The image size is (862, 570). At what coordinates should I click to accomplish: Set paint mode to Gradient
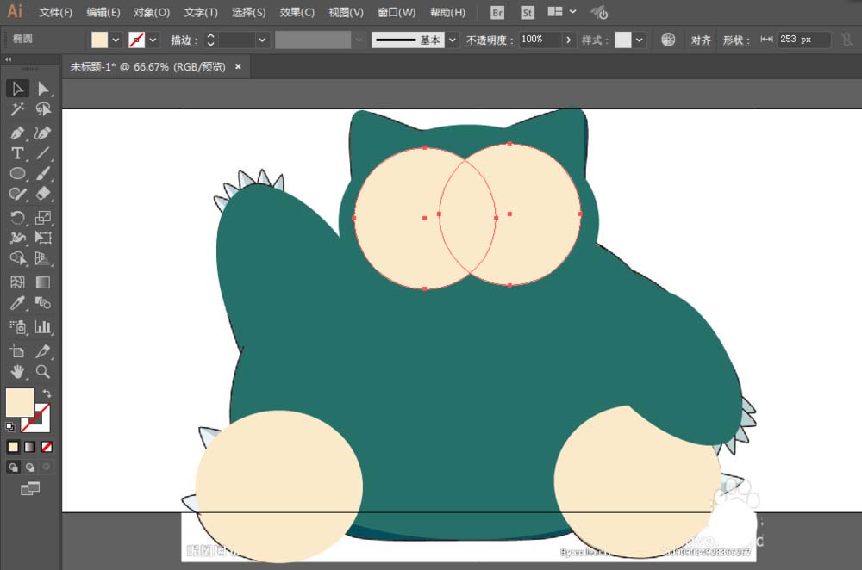tap(30, 447)
